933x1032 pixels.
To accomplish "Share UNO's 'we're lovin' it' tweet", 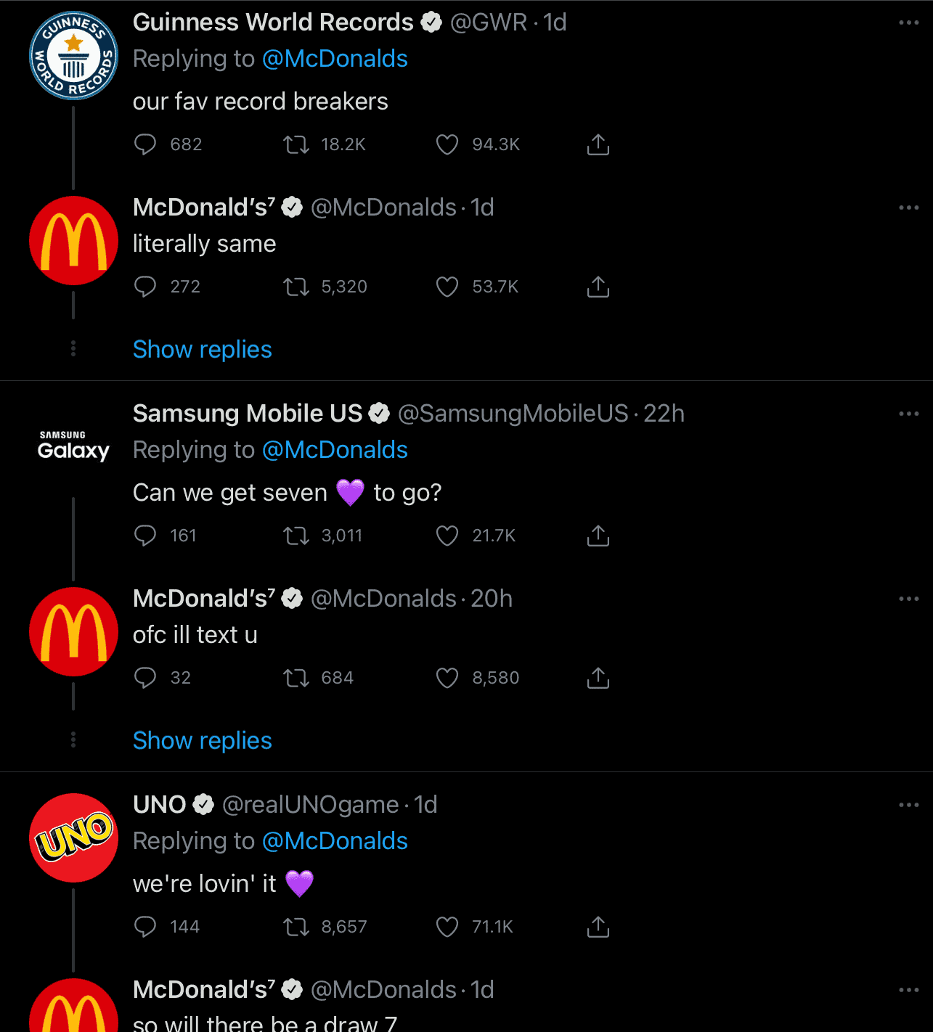I will point(598,927).
